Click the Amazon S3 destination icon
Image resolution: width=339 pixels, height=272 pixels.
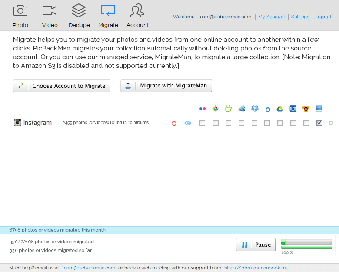point(306,108)
